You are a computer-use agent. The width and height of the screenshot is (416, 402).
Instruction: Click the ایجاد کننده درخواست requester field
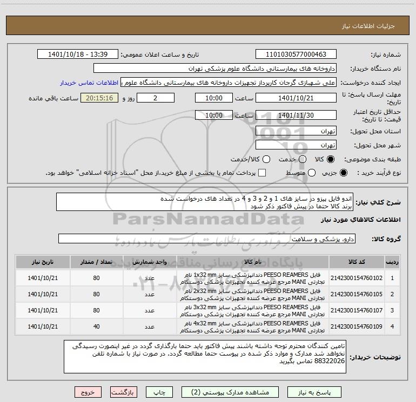point(229,83)
